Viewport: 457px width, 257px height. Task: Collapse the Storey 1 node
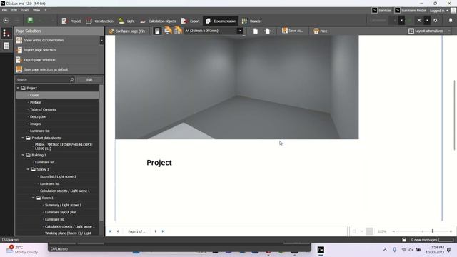coord(28,169)
